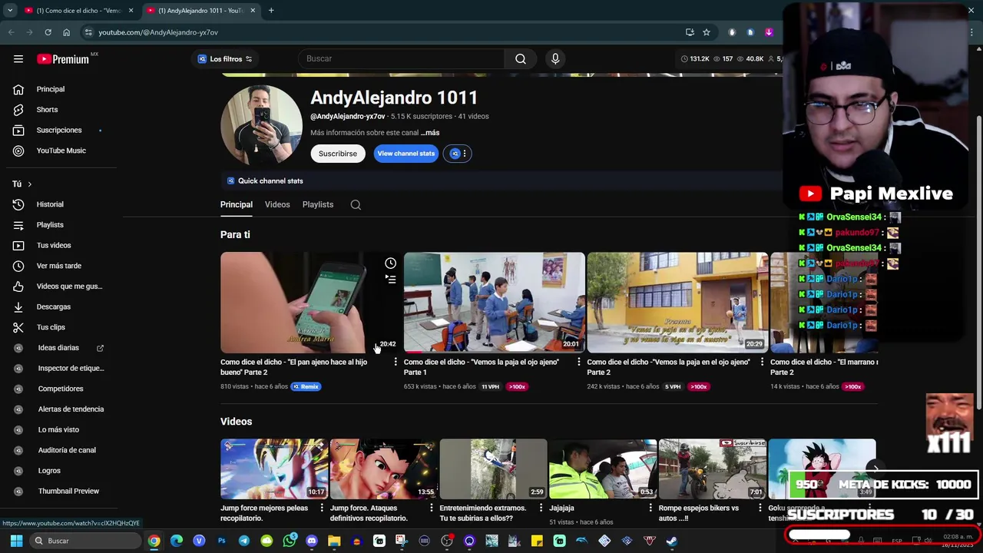Click the Suscribirse button
This screenshot has width=983, height=553.
tap(338, 154)
